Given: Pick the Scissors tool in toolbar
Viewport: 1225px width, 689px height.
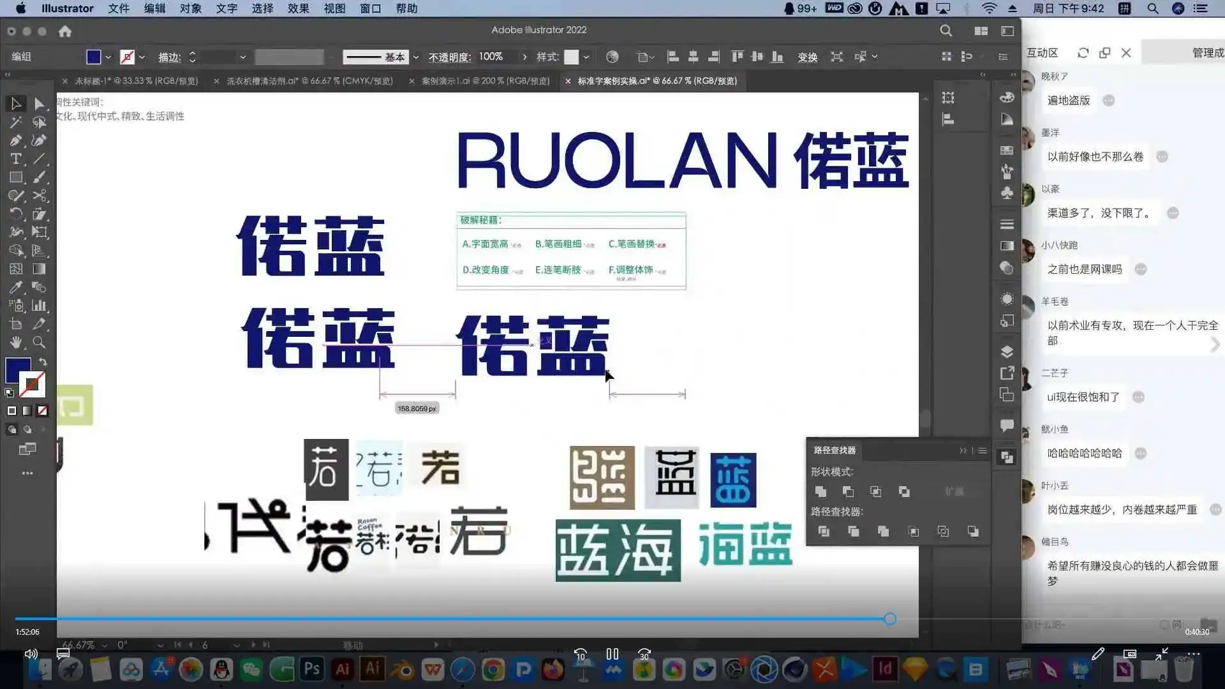Looking at the screenshot, I should tap(40, 196).
